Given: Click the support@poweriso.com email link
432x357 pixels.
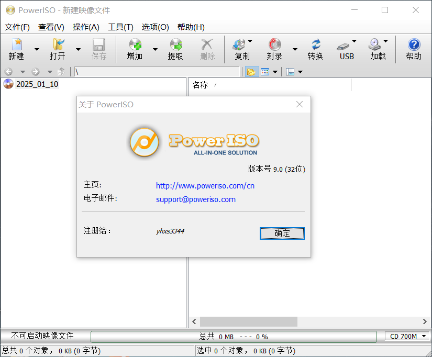Looking at the screenshot, I should point(196,199).
